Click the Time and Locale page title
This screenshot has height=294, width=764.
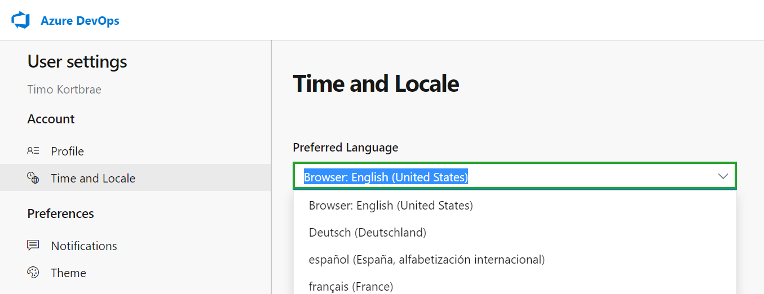click(376, 84)
